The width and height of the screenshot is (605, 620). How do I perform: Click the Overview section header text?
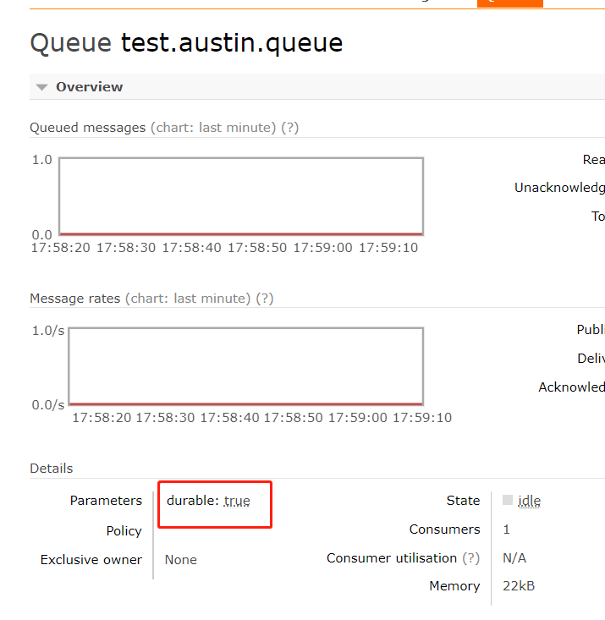(x=89, y=87)
